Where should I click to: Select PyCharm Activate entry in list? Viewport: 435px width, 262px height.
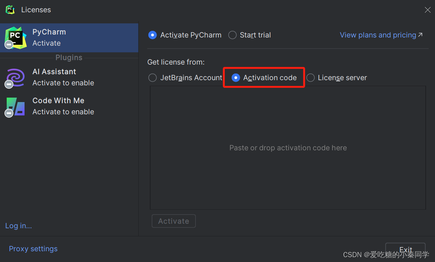point(69,37)
